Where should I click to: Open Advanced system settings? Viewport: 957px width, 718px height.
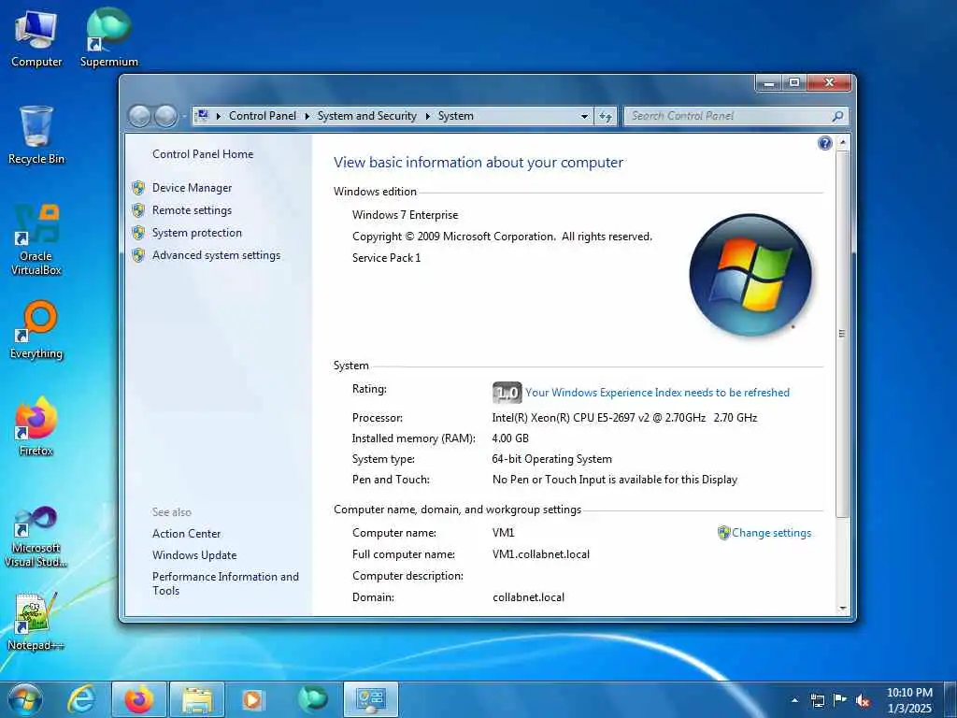(x=216, y=255)
